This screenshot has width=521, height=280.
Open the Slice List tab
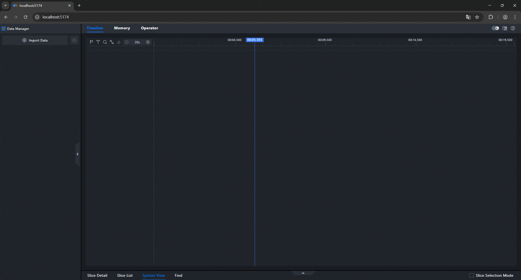(x=125, y=275)
